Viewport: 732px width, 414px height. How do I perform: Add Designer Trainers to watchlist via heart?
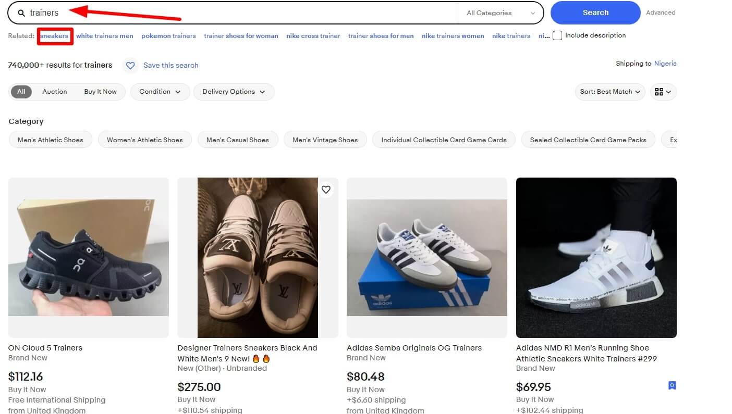(x=326, y=190)
